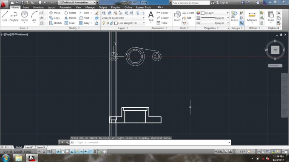Screen dimensions: 289x162
Task: Click the Move tool
Action: (x=55, y=13)
